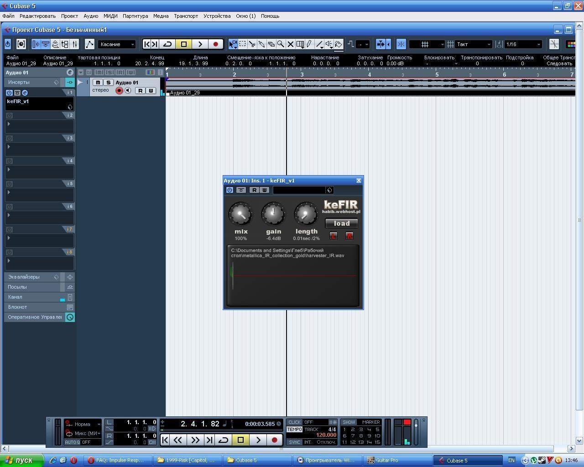Toggle the CLICK metronome button
This screenshot has width=584, height=467.
[x=295, y=422]
